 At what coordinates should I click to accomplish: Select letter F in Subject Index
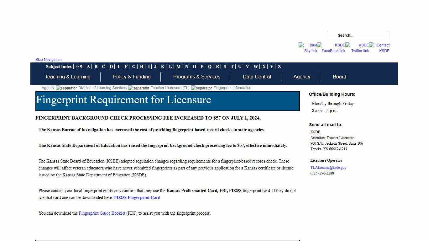point(126,67)
